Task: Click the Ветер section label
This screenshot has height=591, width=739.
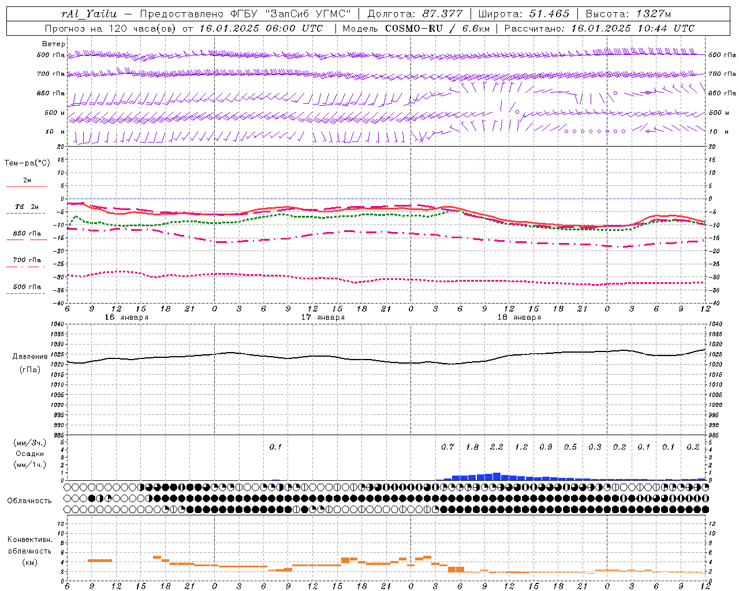Action: [x=53, y=44]
